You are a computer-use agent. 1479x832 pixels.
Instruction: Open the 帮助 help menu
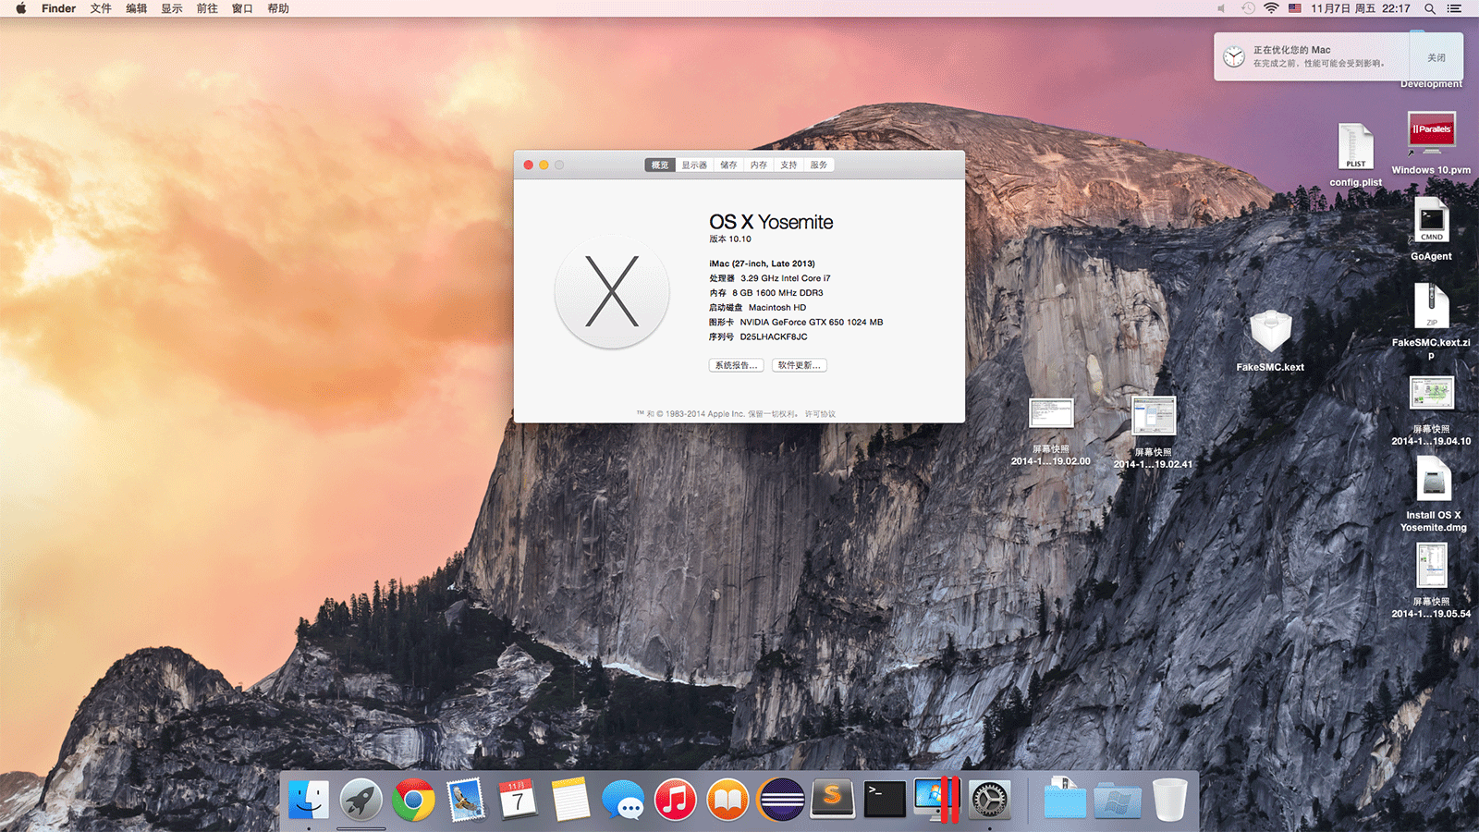click(x=278, y=8)
